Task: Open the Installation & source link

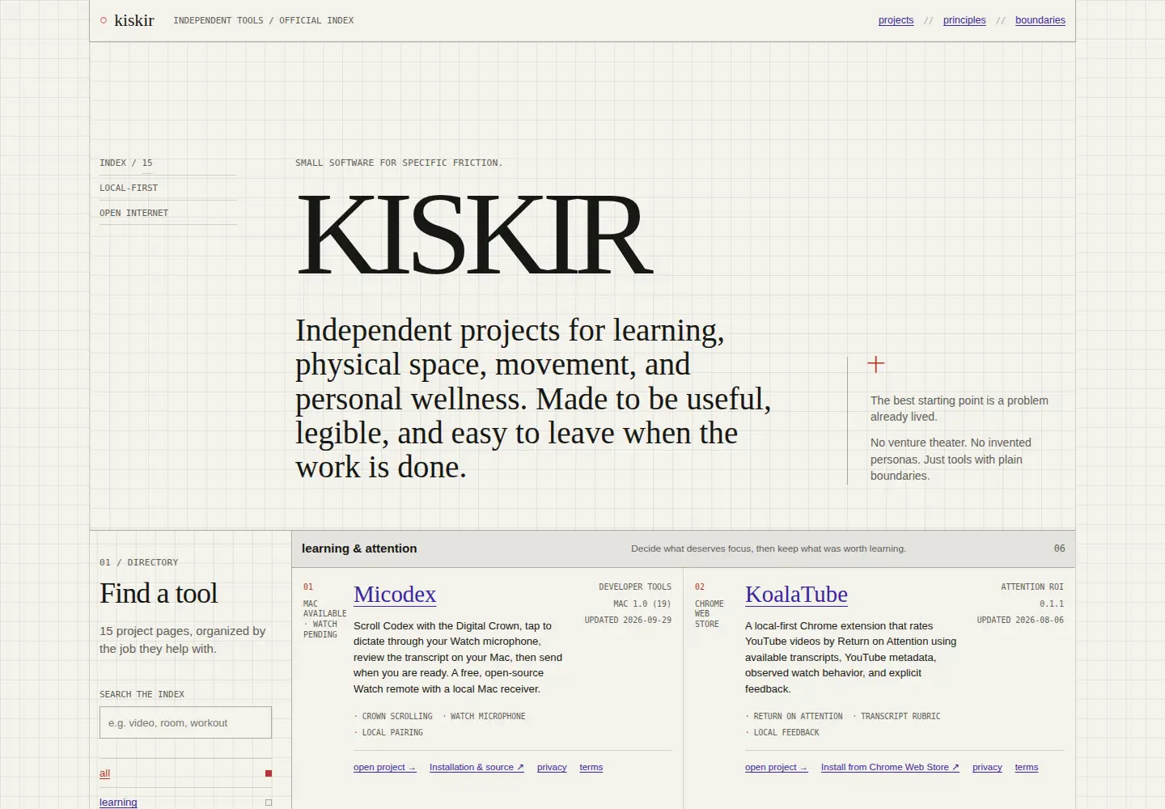Action: pyautogui.click(x=477, y=767)
